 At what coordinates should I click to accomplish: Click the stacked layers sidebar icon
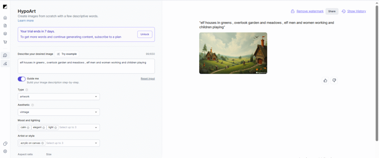5,34
